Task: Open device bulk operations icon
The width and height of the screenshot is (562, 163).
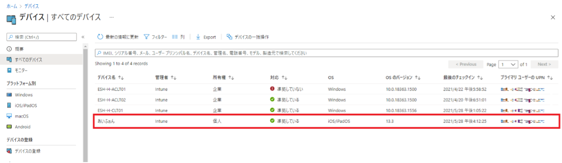Action: [229, 37]
